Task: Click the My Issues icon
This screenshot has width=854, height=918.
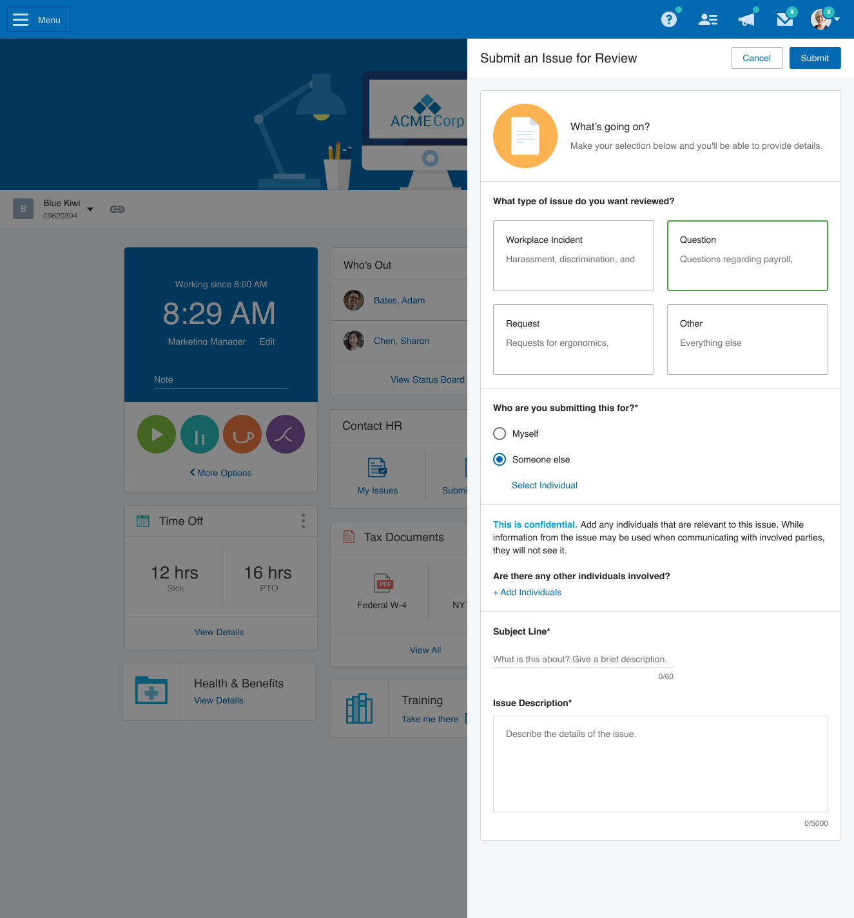Action: click(377, 467)
